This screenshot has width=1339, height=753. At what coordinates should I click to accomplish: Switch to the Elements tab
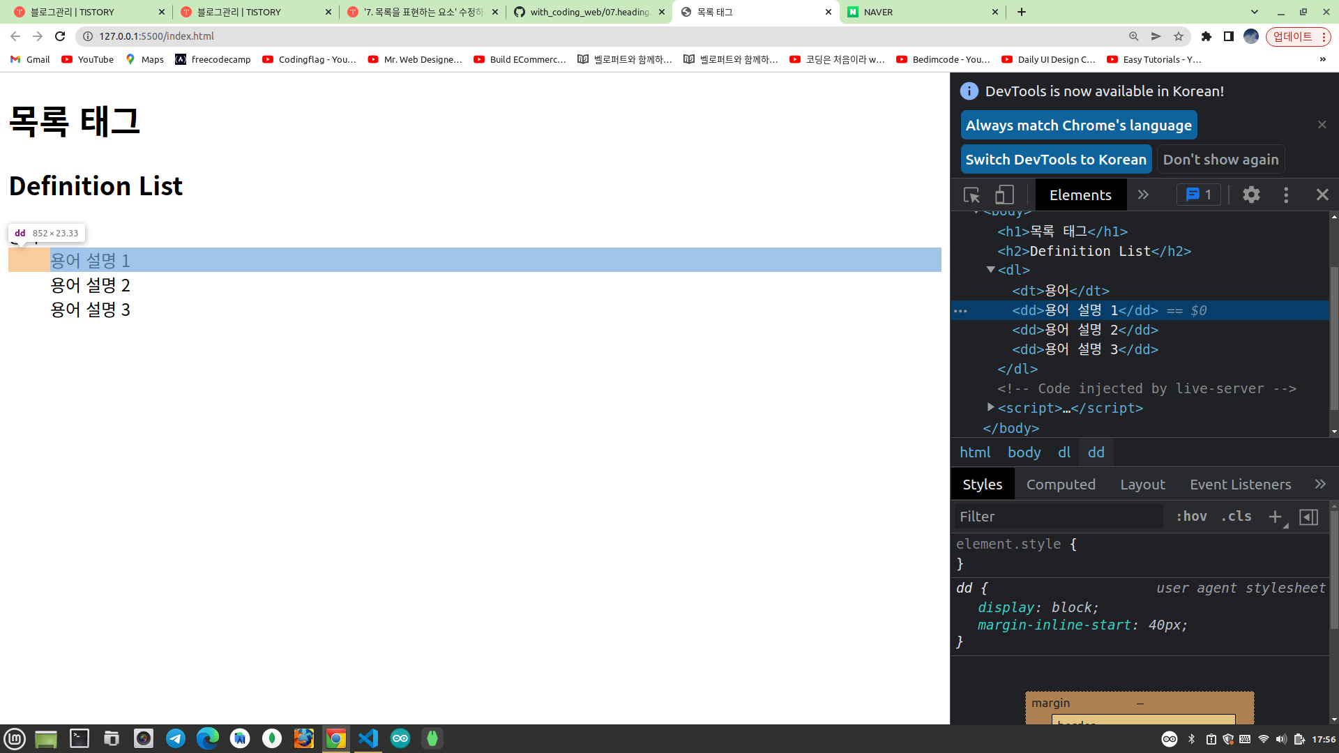click(x=1080, y=195)
